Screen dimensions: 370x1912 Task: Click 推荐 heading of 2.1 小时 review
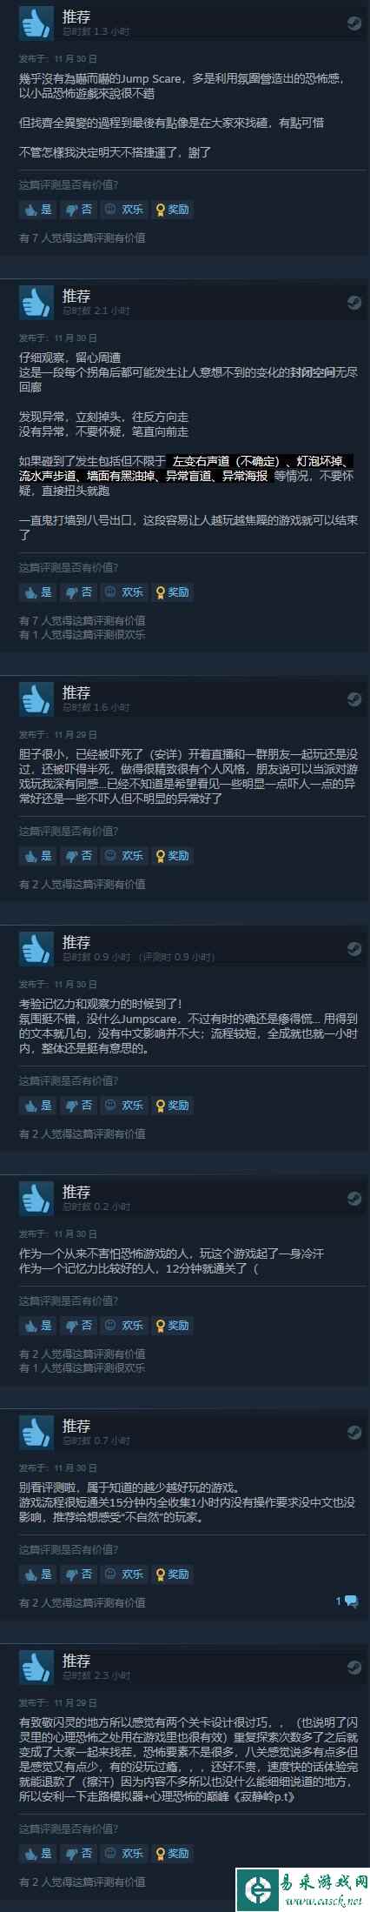(76, 297)
